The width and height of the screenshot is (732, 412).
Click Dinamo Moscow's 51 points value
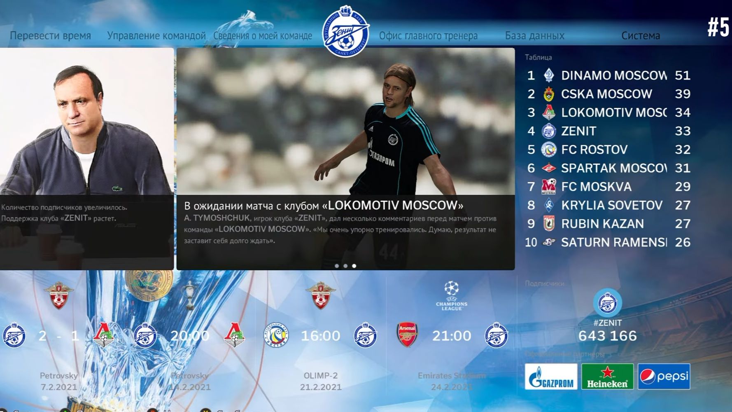683,75
